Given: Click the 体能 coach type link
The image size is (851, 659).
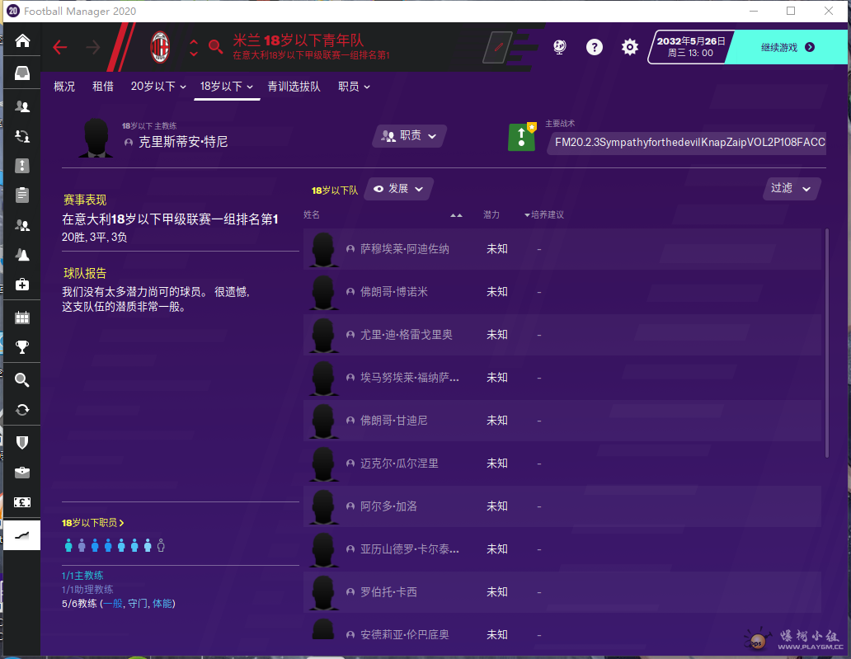Looking at the screenshot, I should (x=162, y=604).
